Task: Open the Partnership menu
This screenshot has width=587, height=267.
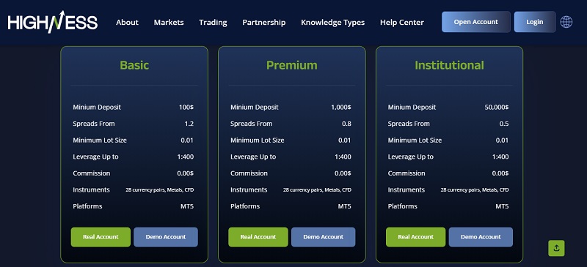Action: coord(264,23)
